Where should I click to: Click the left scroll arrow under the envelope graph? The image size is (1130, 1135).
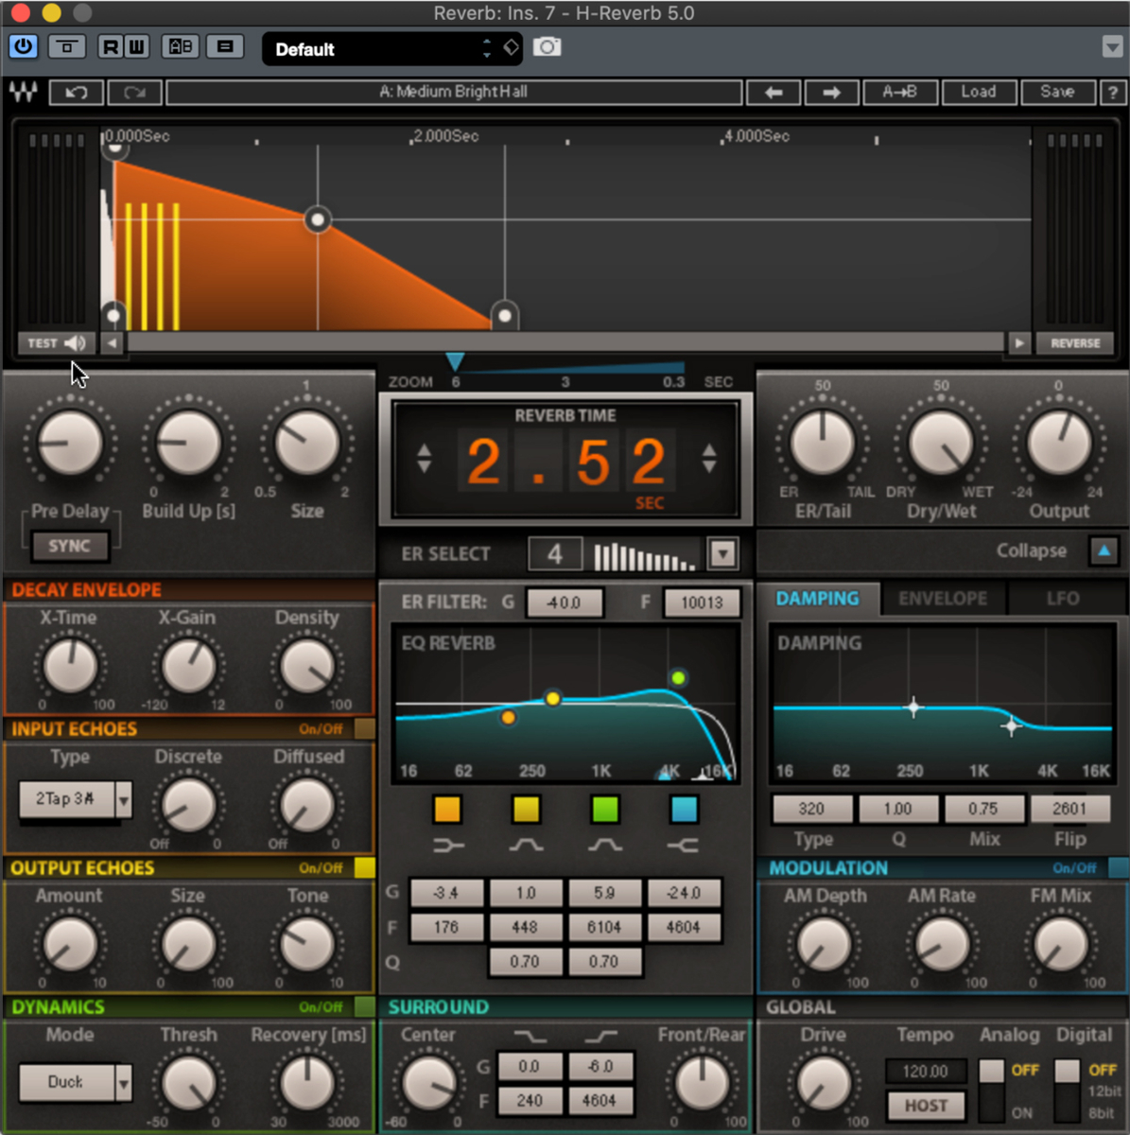click(113, 343)
